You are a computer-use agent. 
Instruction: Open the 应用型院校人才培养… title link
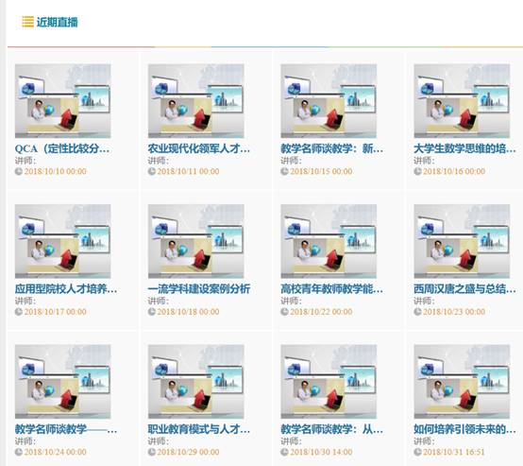pyautogui.click(x=66, y=289)
